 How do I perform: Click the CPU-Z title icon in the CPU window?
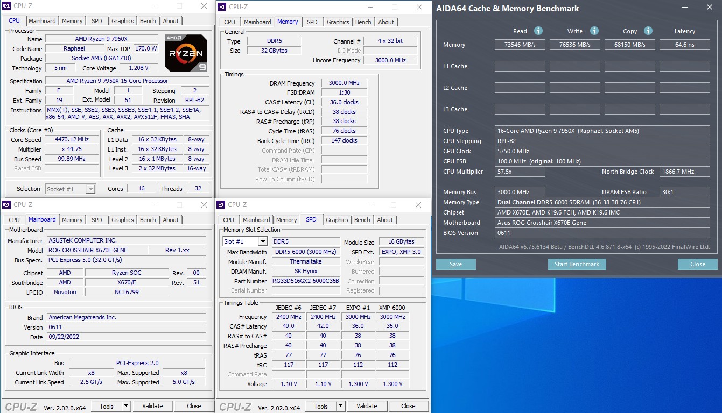click(6, 6)
